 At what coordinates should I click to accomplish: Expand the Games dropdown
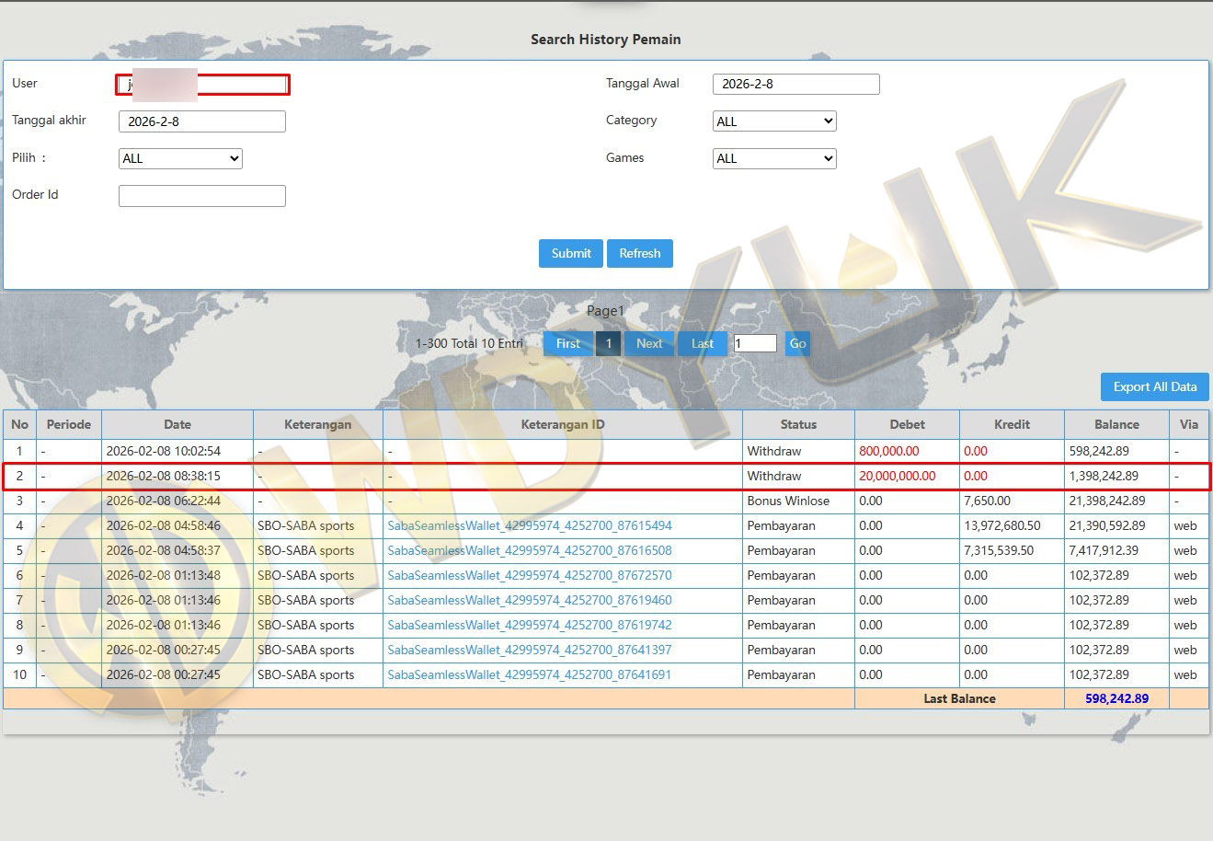pyautogui.click(x=774, y=158)
